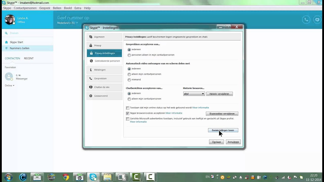Select chat messages alleen mijn contactpersonen
This screenshot has width=324, height=182.
click(x=129, y=99)
